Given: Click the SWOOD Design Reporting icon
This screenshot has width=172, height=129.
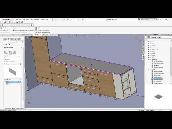Looking at the screenshot, I should [x=36, y=33].
